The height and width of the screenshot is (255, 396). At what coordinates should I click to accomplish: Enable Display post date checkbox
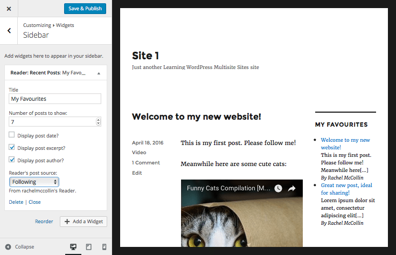click(12, 135)
